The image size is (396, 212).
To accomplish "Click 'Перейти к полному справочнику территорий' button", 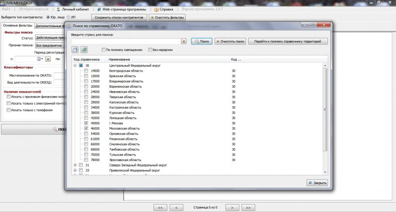I will click(x=288, y=41).
